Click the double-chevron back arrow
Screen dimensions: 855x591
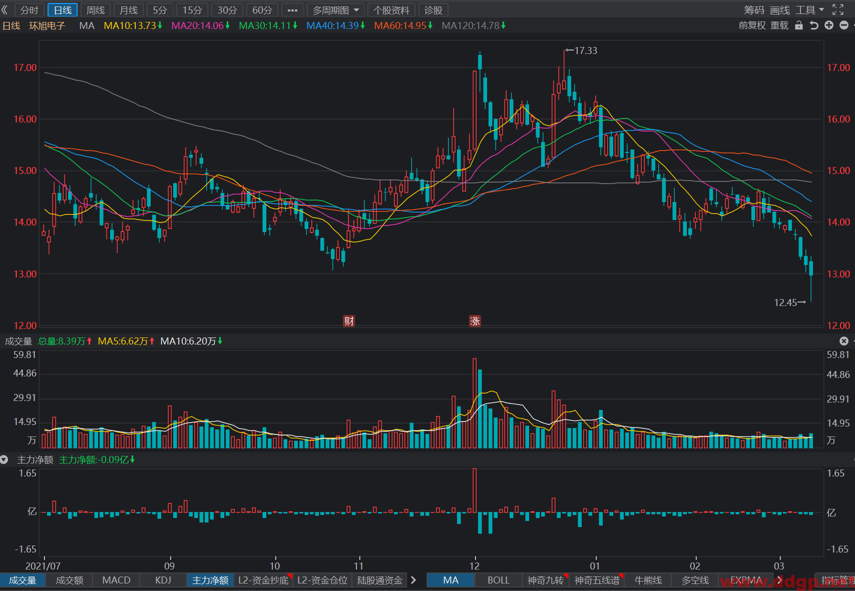coord(5,10)
